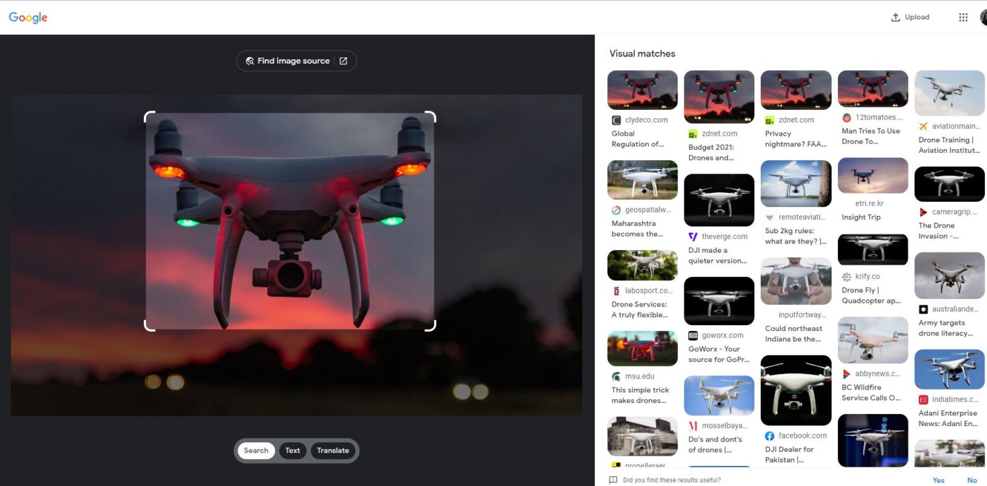Switch to Translate mode
The height and width of the screenshot is (486, 987).
pyautogui.click(x=333, y=451)
